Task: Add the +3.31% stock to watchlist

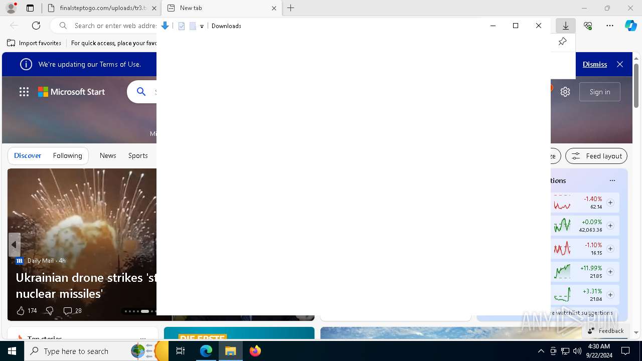Action: click(x=610, y=295)
